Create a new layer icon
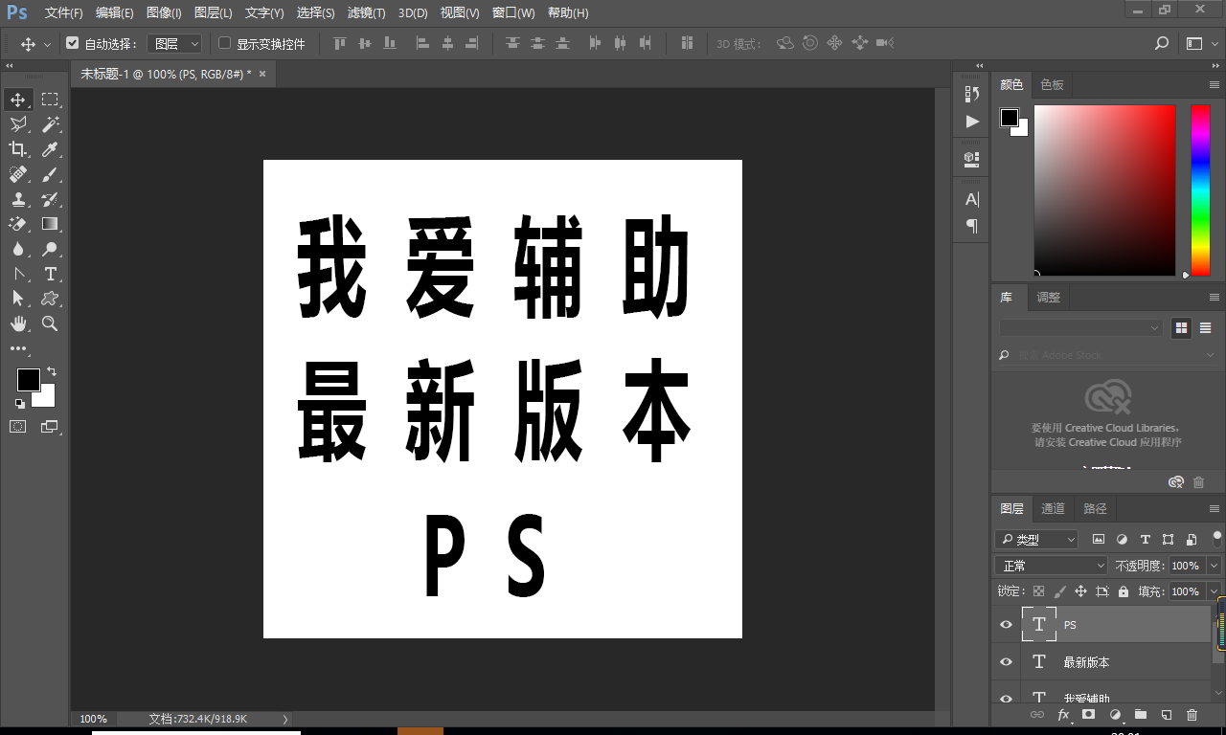This screenshot has height=735, width=1226. click(x=1166, y=715)
